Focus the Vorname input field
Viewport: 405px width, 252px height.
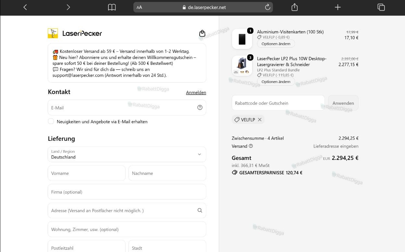click(86, 173)
